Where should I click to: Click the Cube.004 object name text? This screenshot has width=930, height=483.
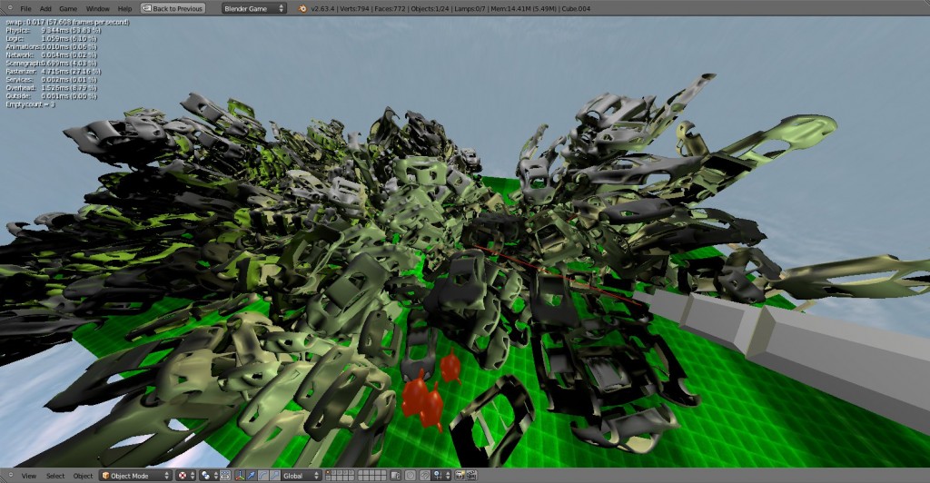576,9
